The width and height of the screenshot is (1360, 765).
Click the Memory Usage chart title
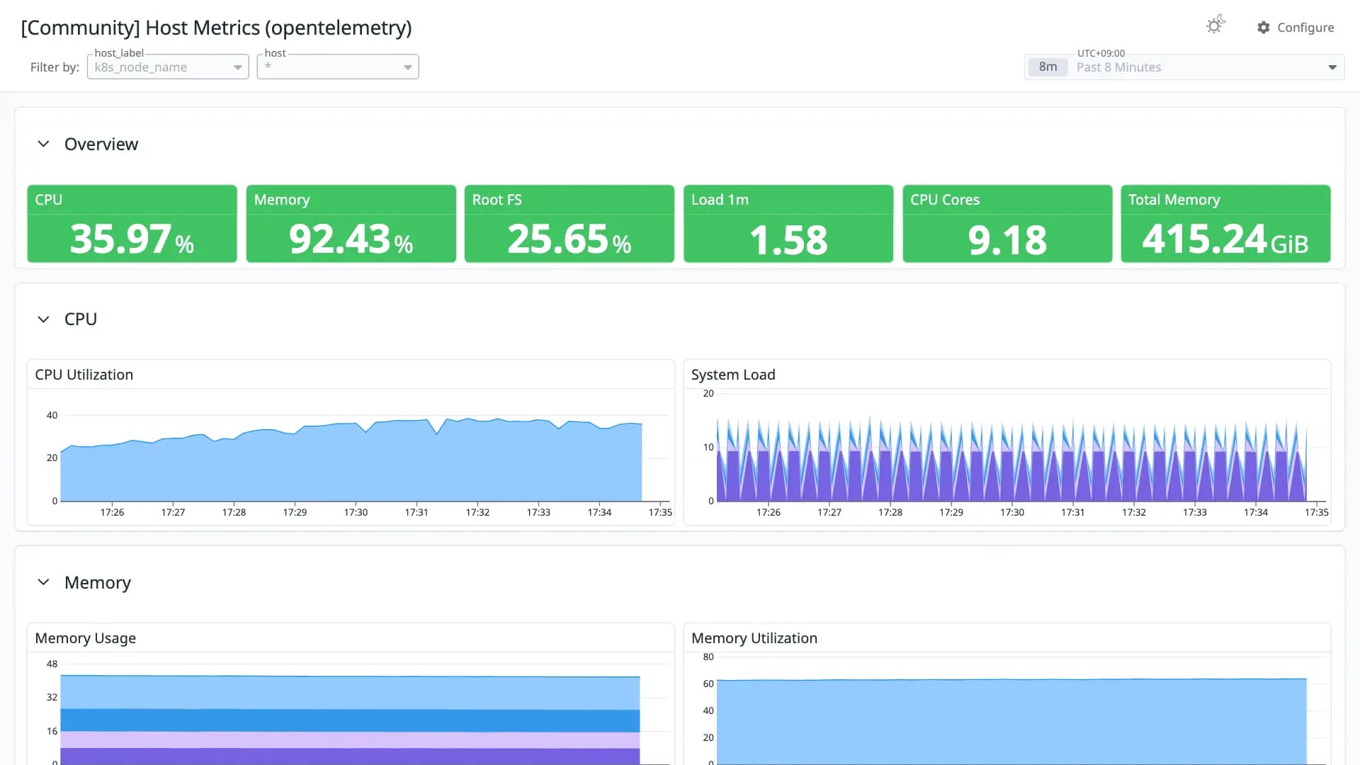pos(86,638)
